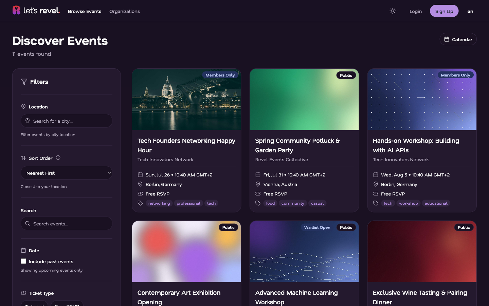Click location pin on Hands-on Workshop card
Image resolution: width=489 pixels, height=306 pixels.
(x=376, y=184)
